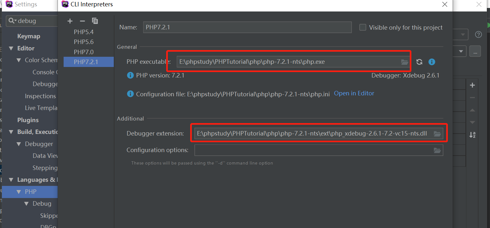Viewport: 490px width, 228px height.
Task: Remove selected interpreter with minus icon
Action: [82, 21]
